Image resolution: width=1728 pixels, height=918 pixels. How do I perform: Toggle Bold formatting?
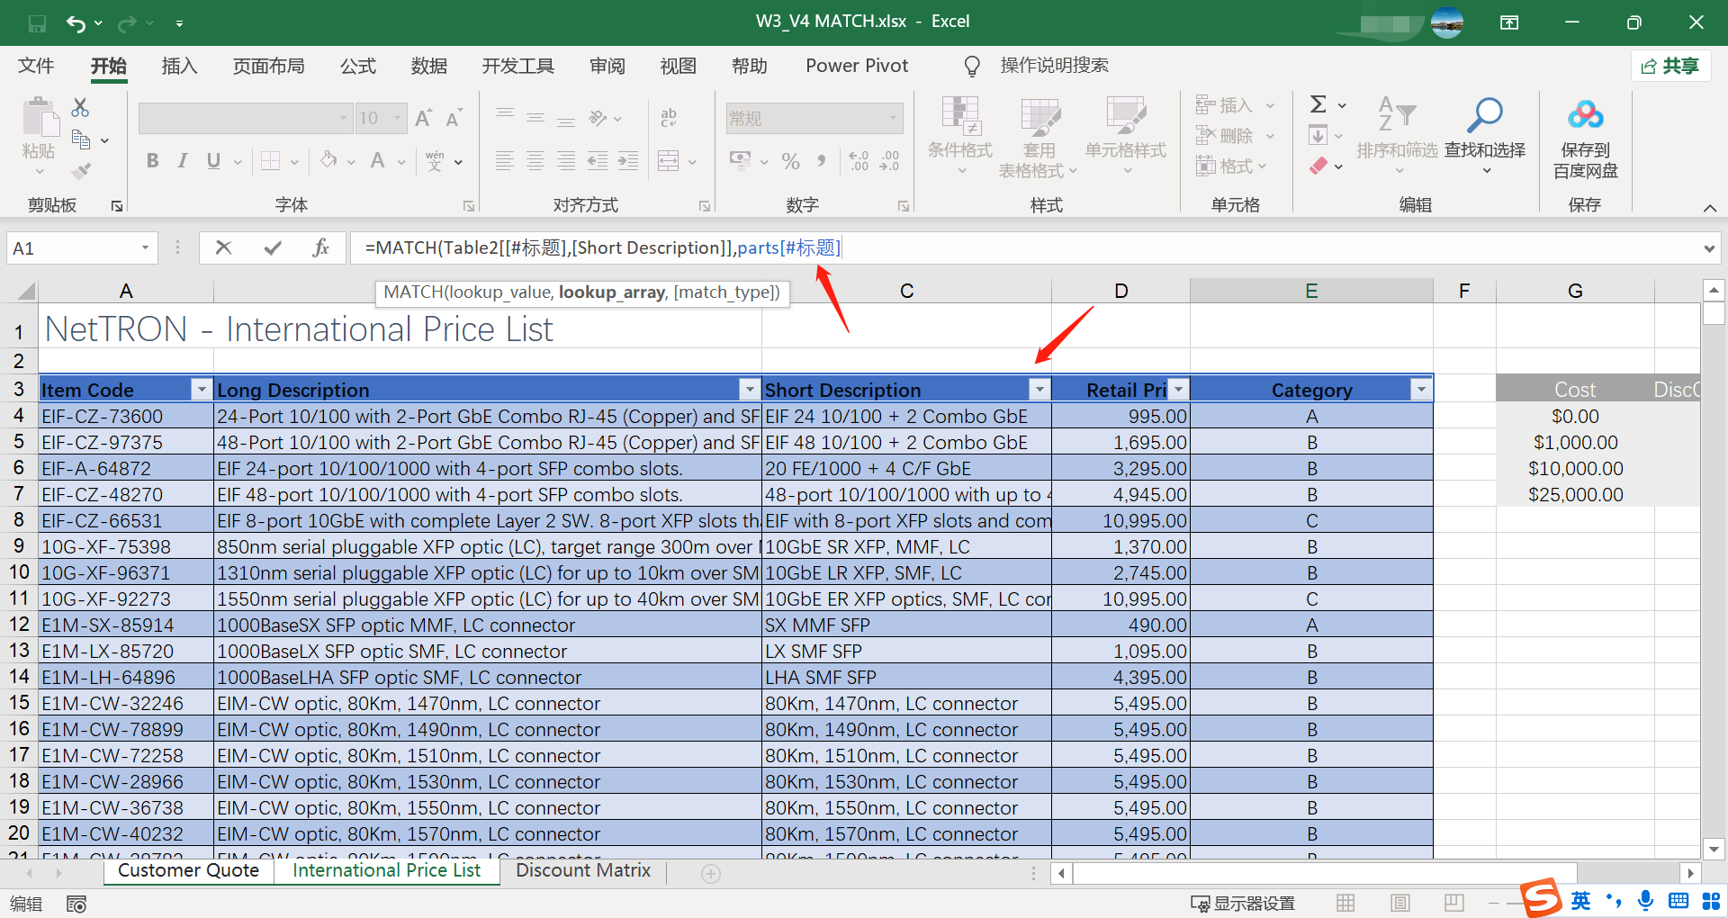pyautogui.click(x=153, y=161)
